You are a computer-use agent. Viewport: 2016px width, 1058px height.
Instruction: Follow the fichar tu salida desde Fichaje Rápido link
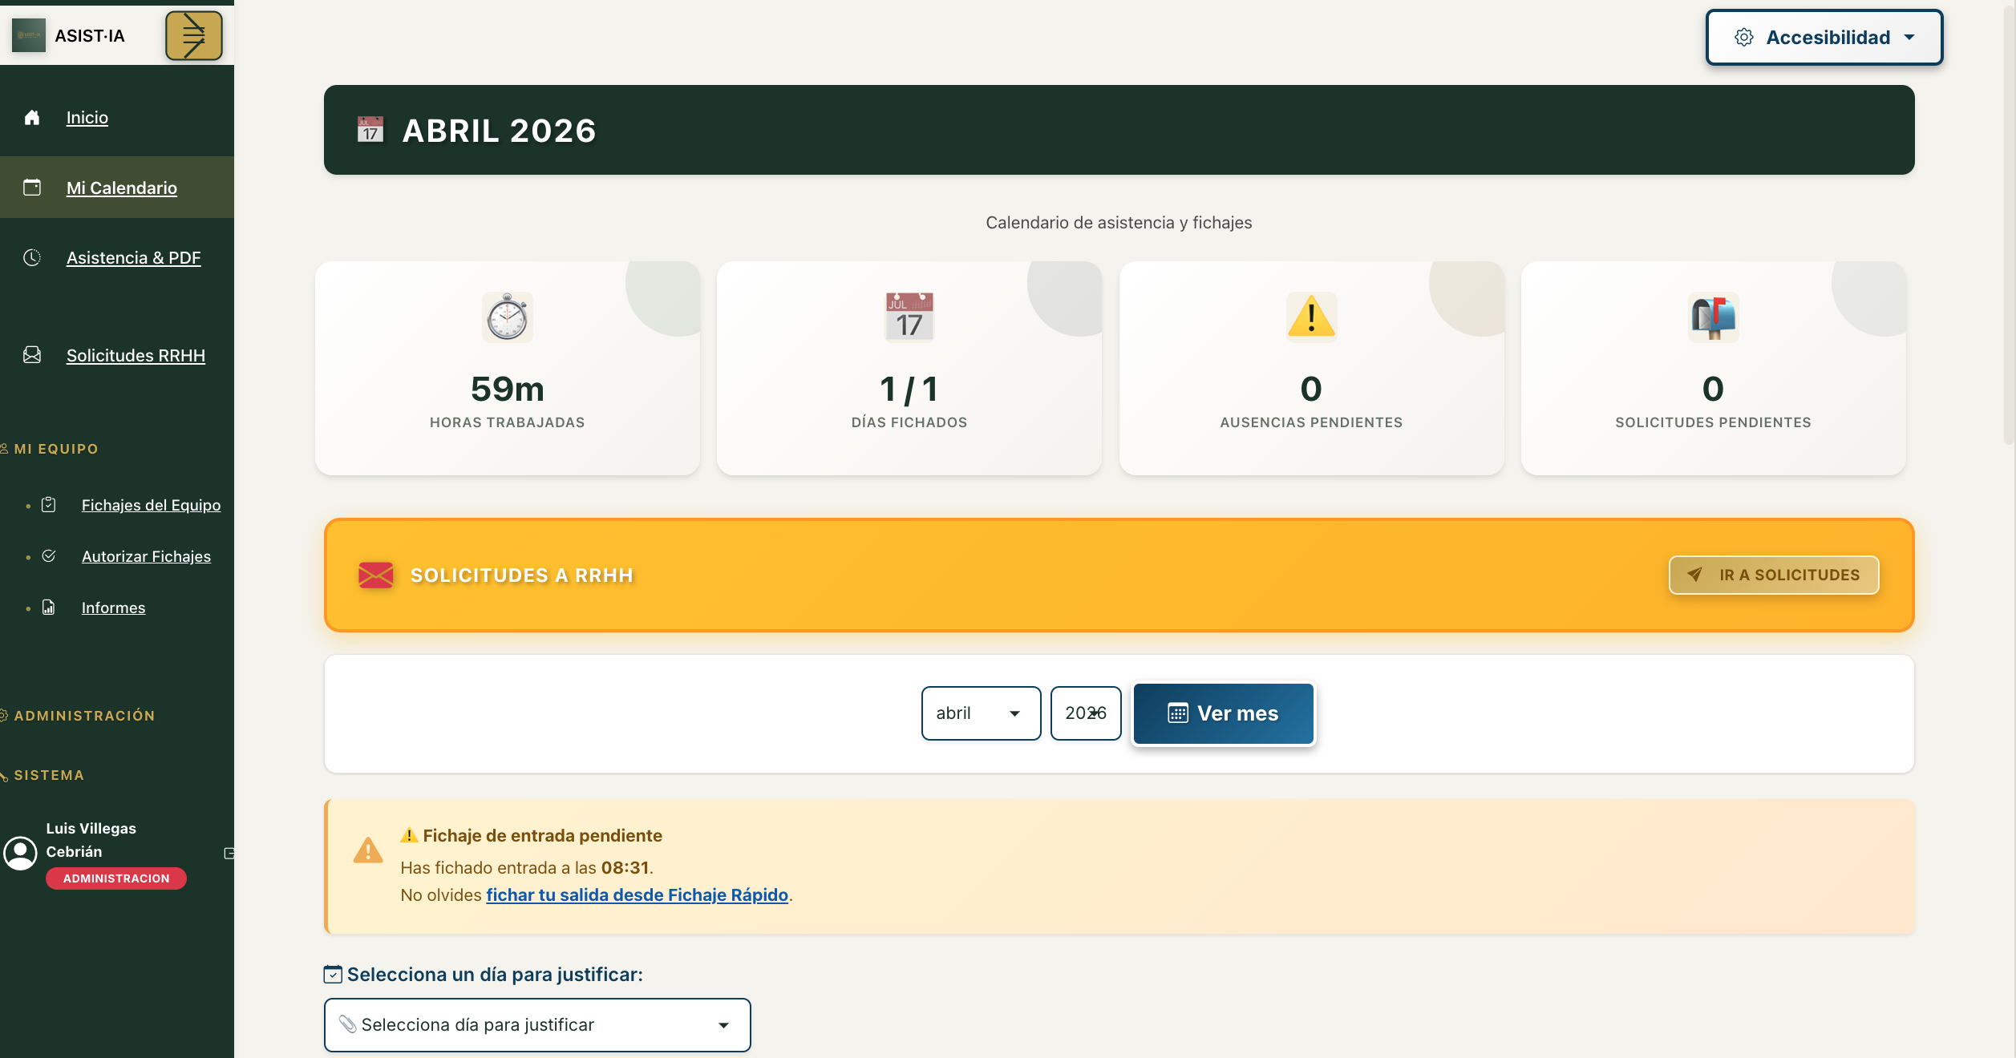637,895
